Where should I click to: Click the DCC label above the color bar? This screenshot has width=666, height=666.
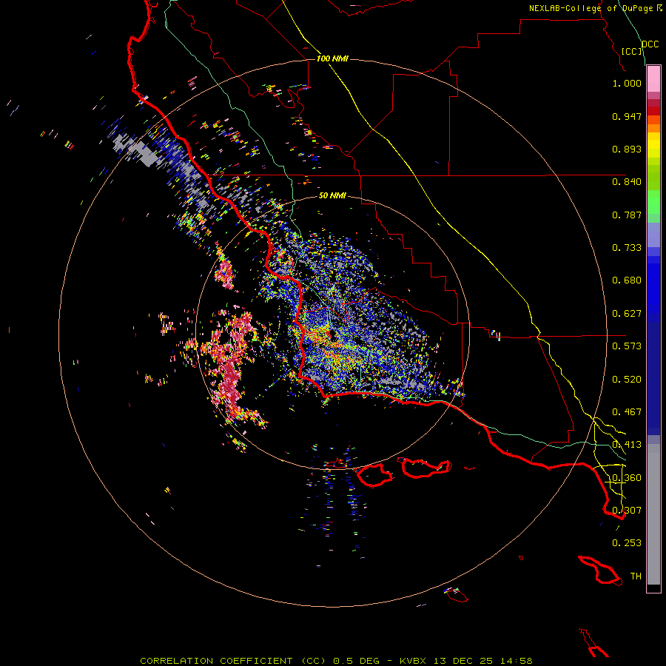coord(650,44)
